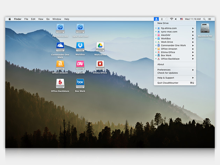Viewport: 220px width, 165px height.
Task: Click the Office Backblaze icon in the menu list
Action: click(x=159, y=59)
